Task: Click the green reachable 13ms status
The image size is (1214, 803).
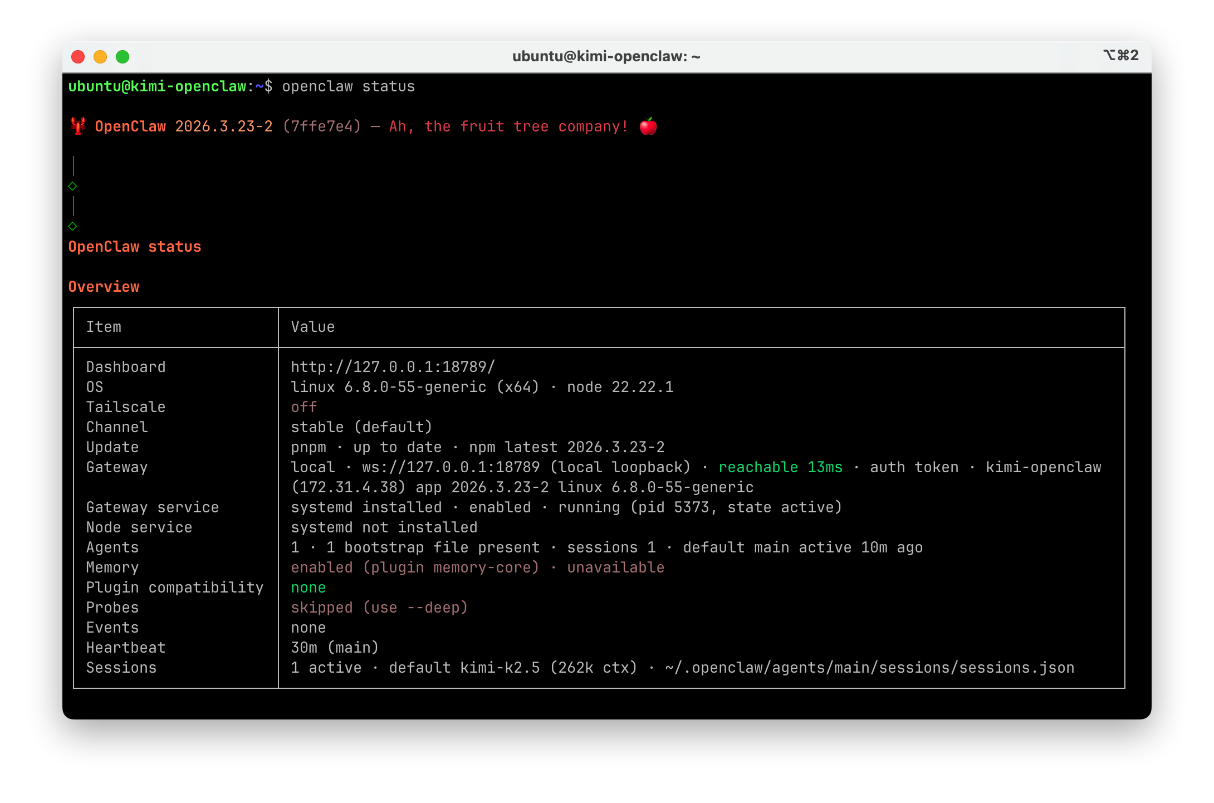Action: click(781, 467)
